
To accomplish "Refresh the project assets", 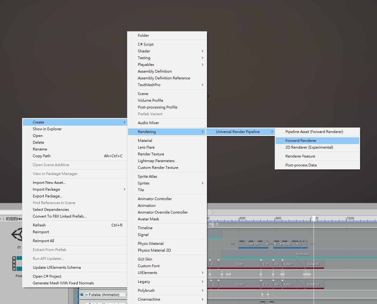I will tap(39, 225).
